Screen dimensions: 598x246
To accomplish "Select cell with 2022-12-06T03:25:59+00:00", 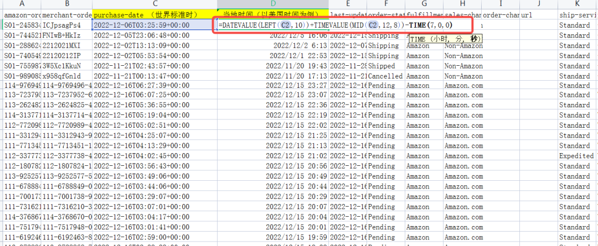I will [x=154, y=25].
